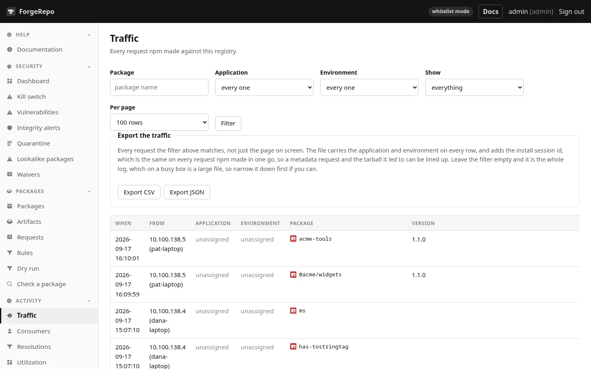This screenshot has height=369, width=591.
Task: Open the Show filter dropdown
Action: tap(474, 87)
